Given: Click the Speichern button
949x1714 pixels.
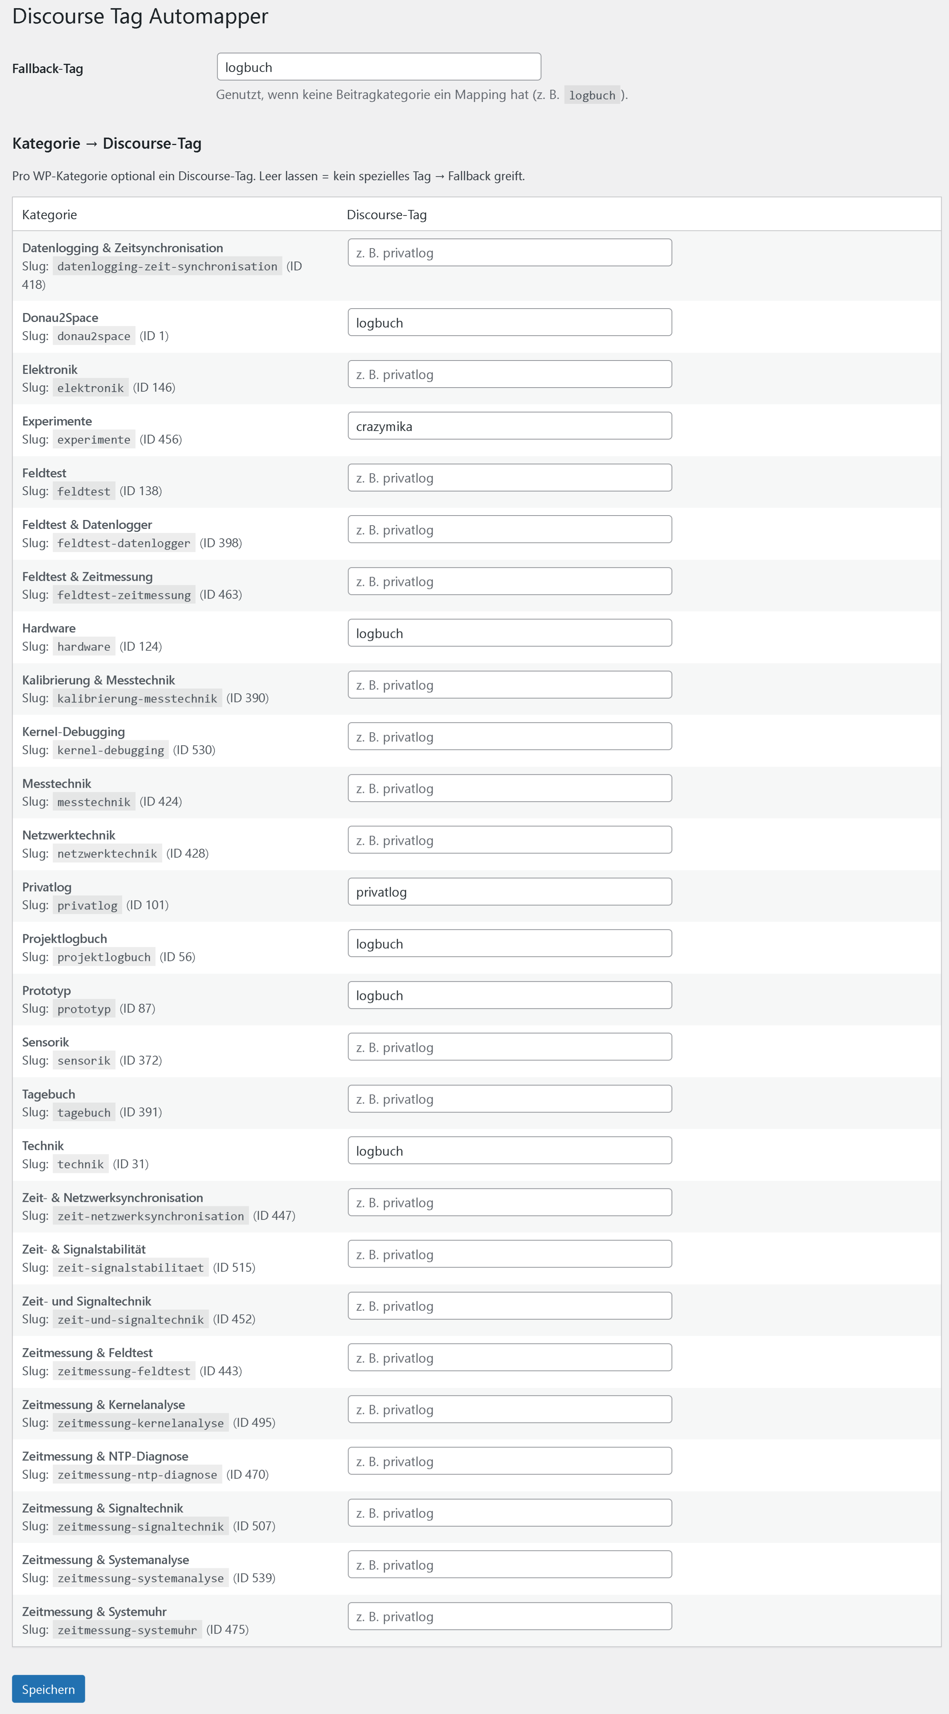Looking at the screenshot, I should 48,1689.
